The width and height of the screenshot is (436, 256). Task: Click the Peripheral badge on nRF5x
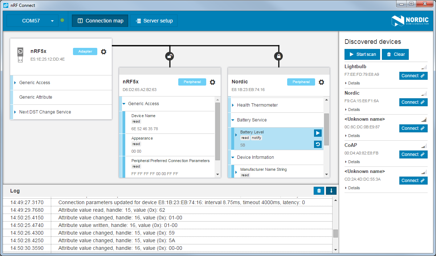(192, 82)
